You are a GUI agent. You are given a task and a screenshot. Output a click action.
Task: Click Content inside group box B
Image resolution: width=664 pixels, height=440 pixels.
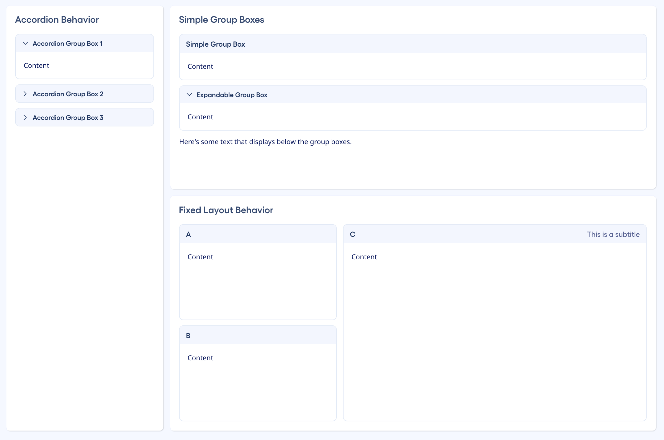200,358
